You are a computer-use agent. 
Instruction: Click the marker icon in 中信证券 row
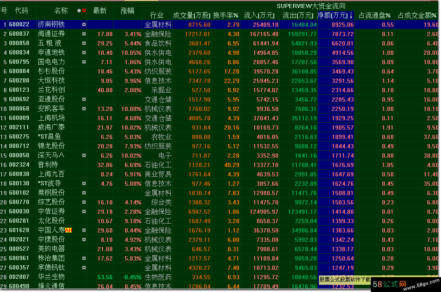click(x=84, y=211)
